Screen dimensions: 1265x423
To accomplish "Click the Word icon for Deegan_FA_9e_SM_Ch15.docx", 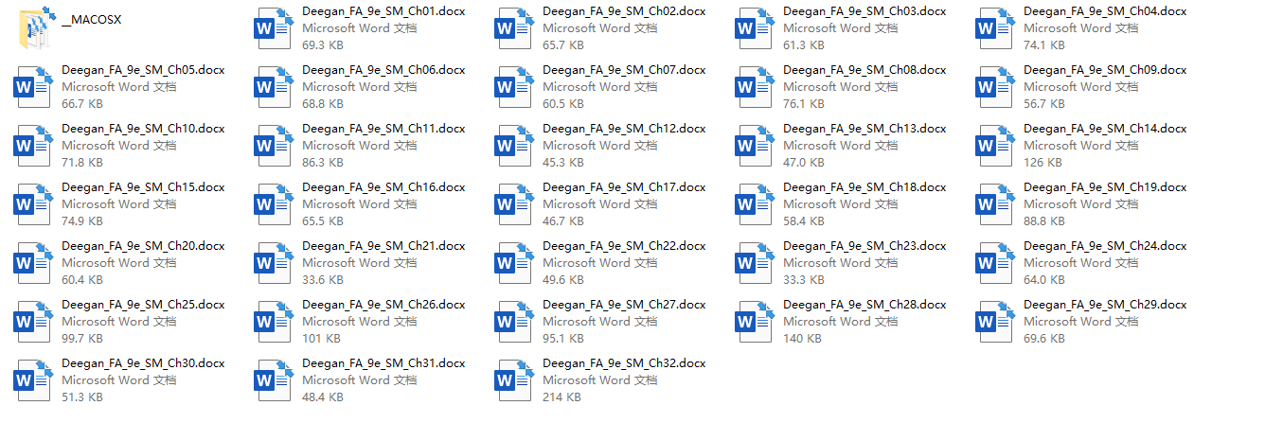I will (x=33, y=204).
